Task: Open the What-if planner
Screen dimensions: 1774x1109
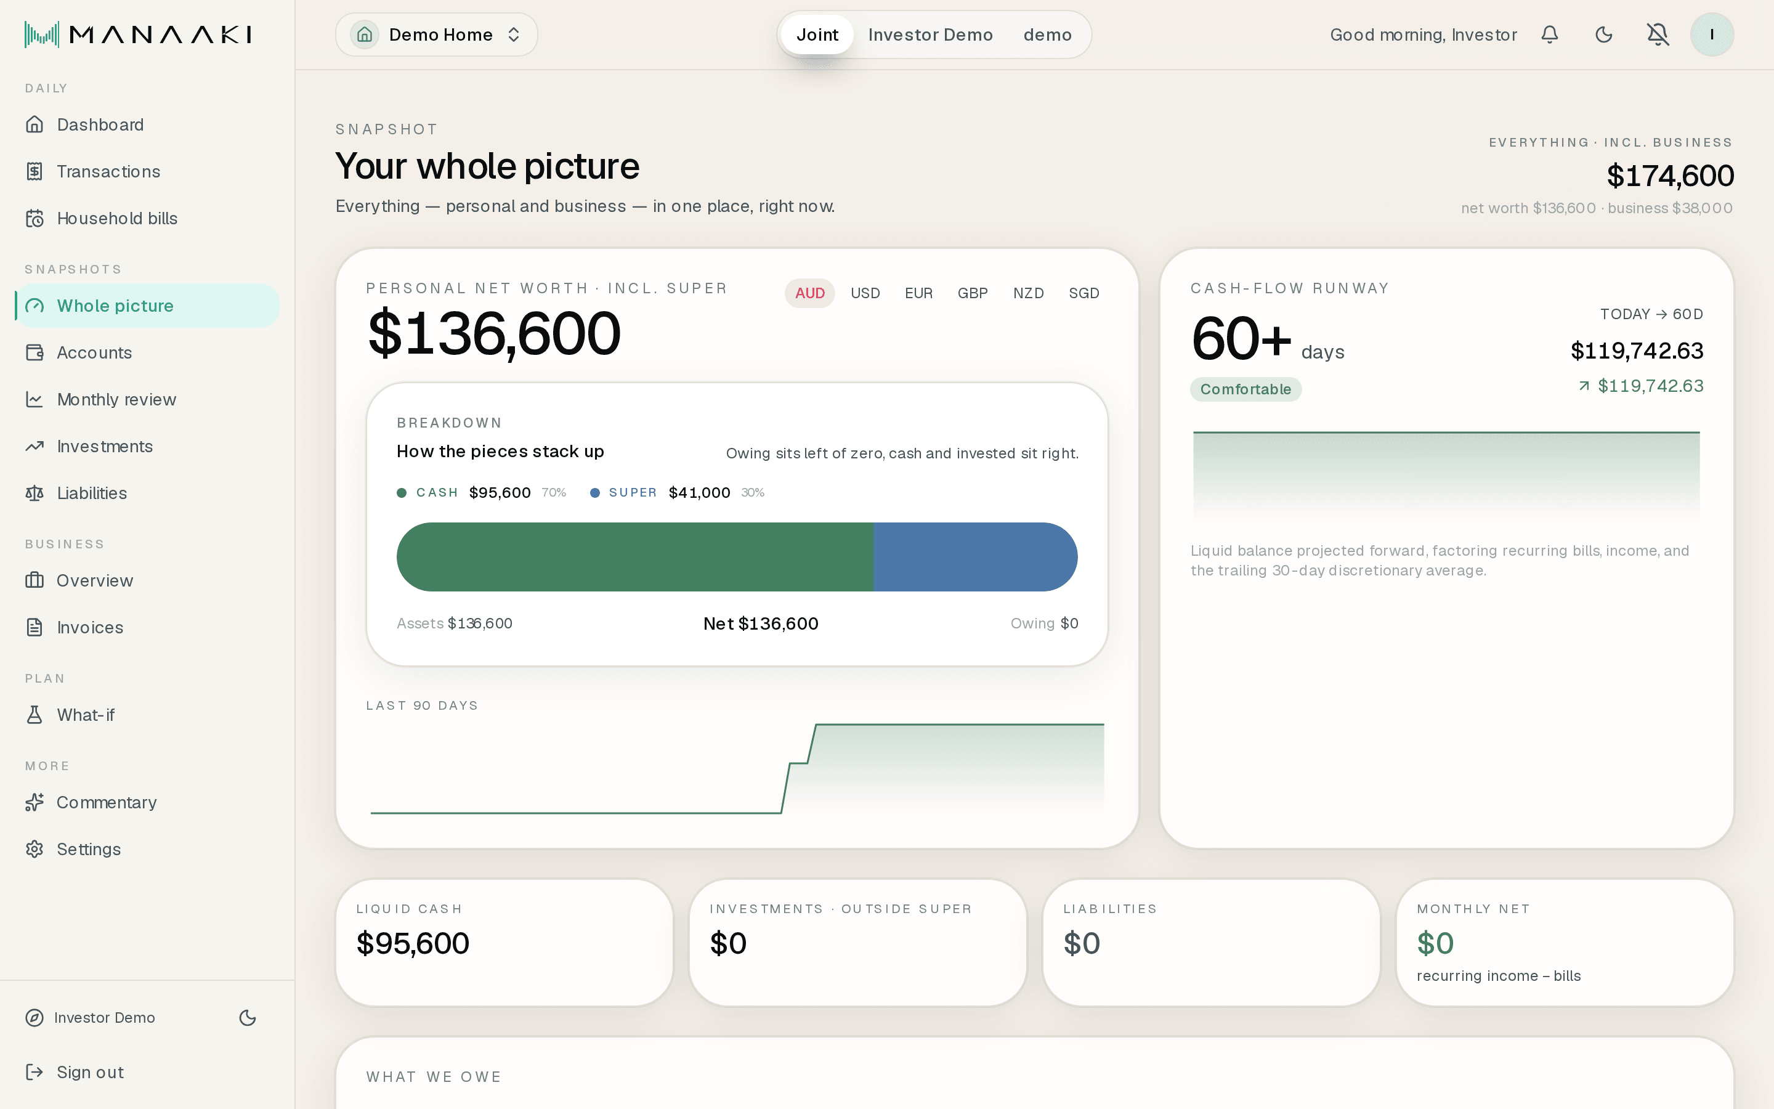Action: (x=147, y=715)
